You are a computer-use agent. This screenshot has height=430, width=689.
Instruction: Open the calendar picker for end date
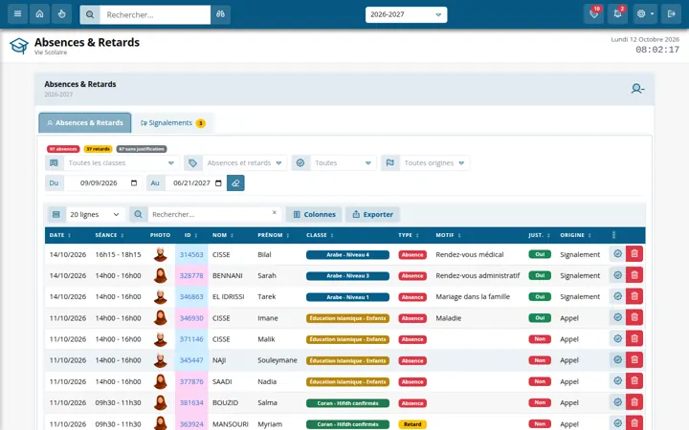218,183
